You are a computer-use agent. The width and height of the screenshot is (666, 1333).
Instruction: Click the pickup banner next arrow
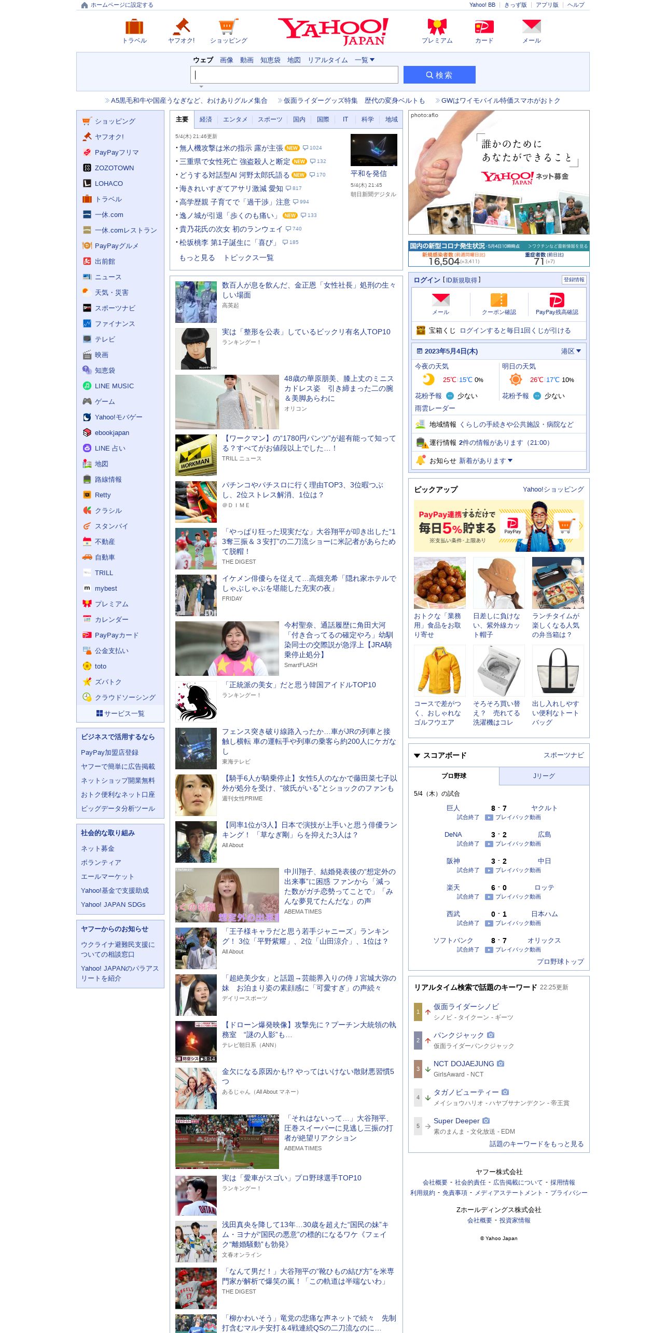581,526
